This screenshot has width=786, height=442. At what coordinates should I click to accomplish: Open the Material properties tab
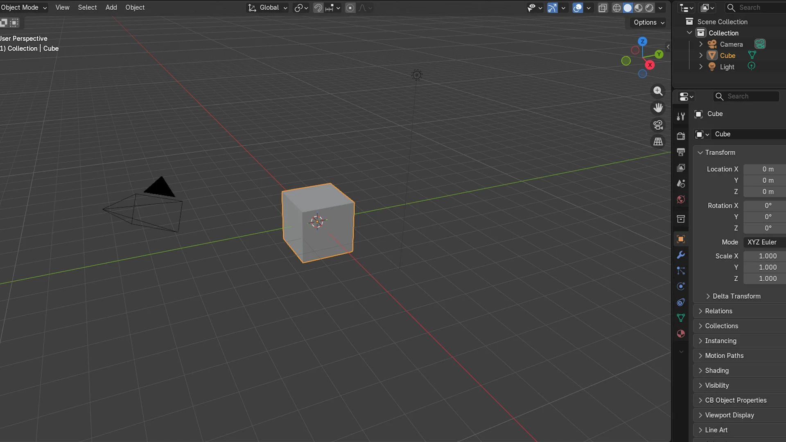(x=681, y=334)
